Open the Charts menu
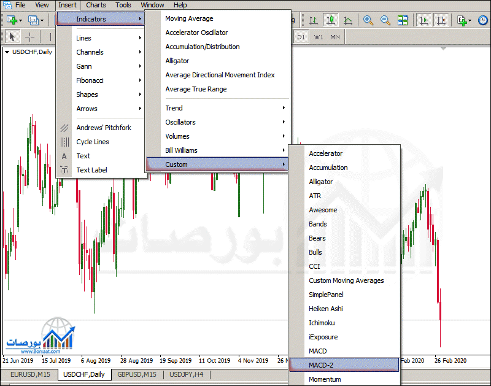Image resolution: width=491 pixels, height=386 pixels. pyautogui.click(x=96, y=5)
